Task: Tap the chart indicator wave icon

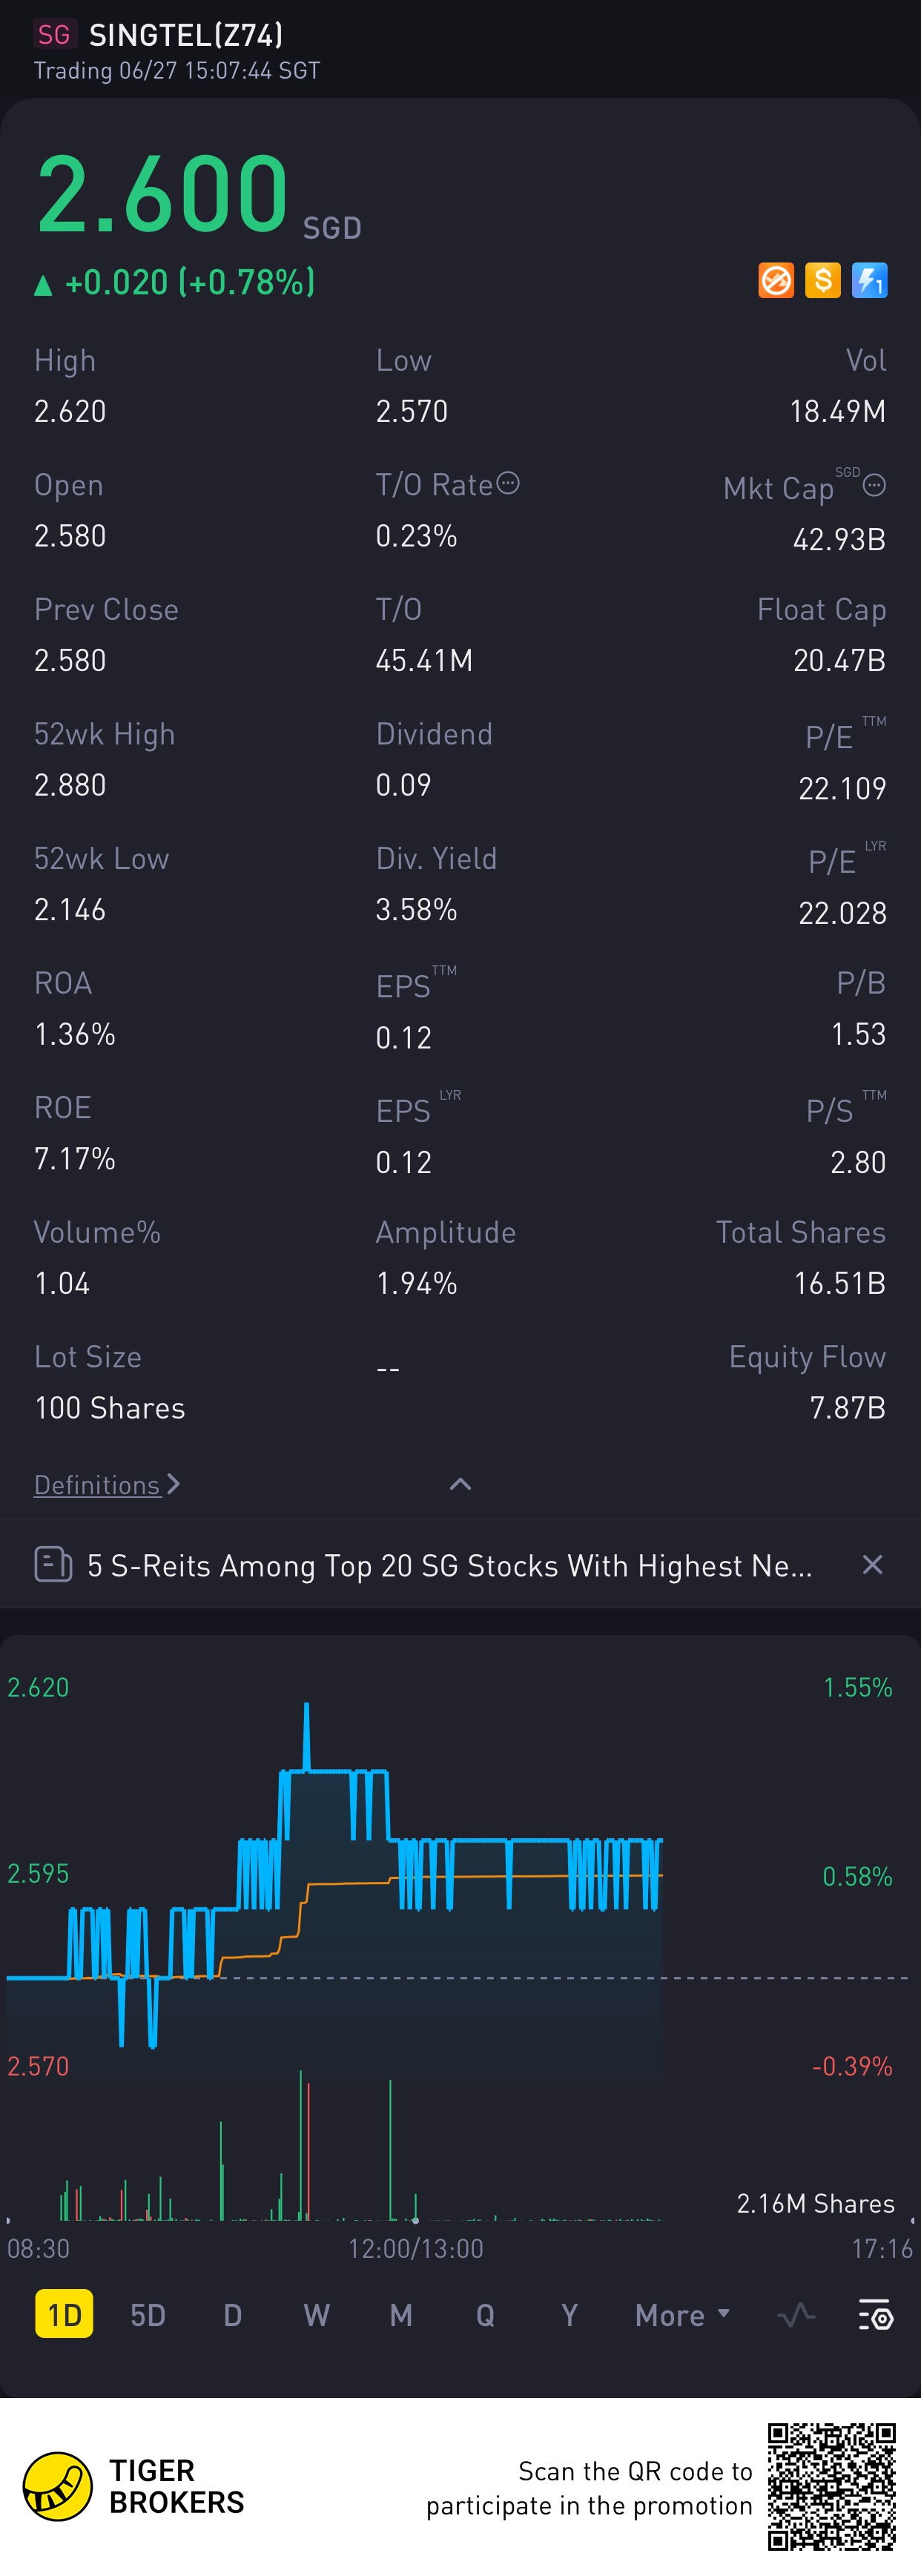Action: coord(796,2314)
